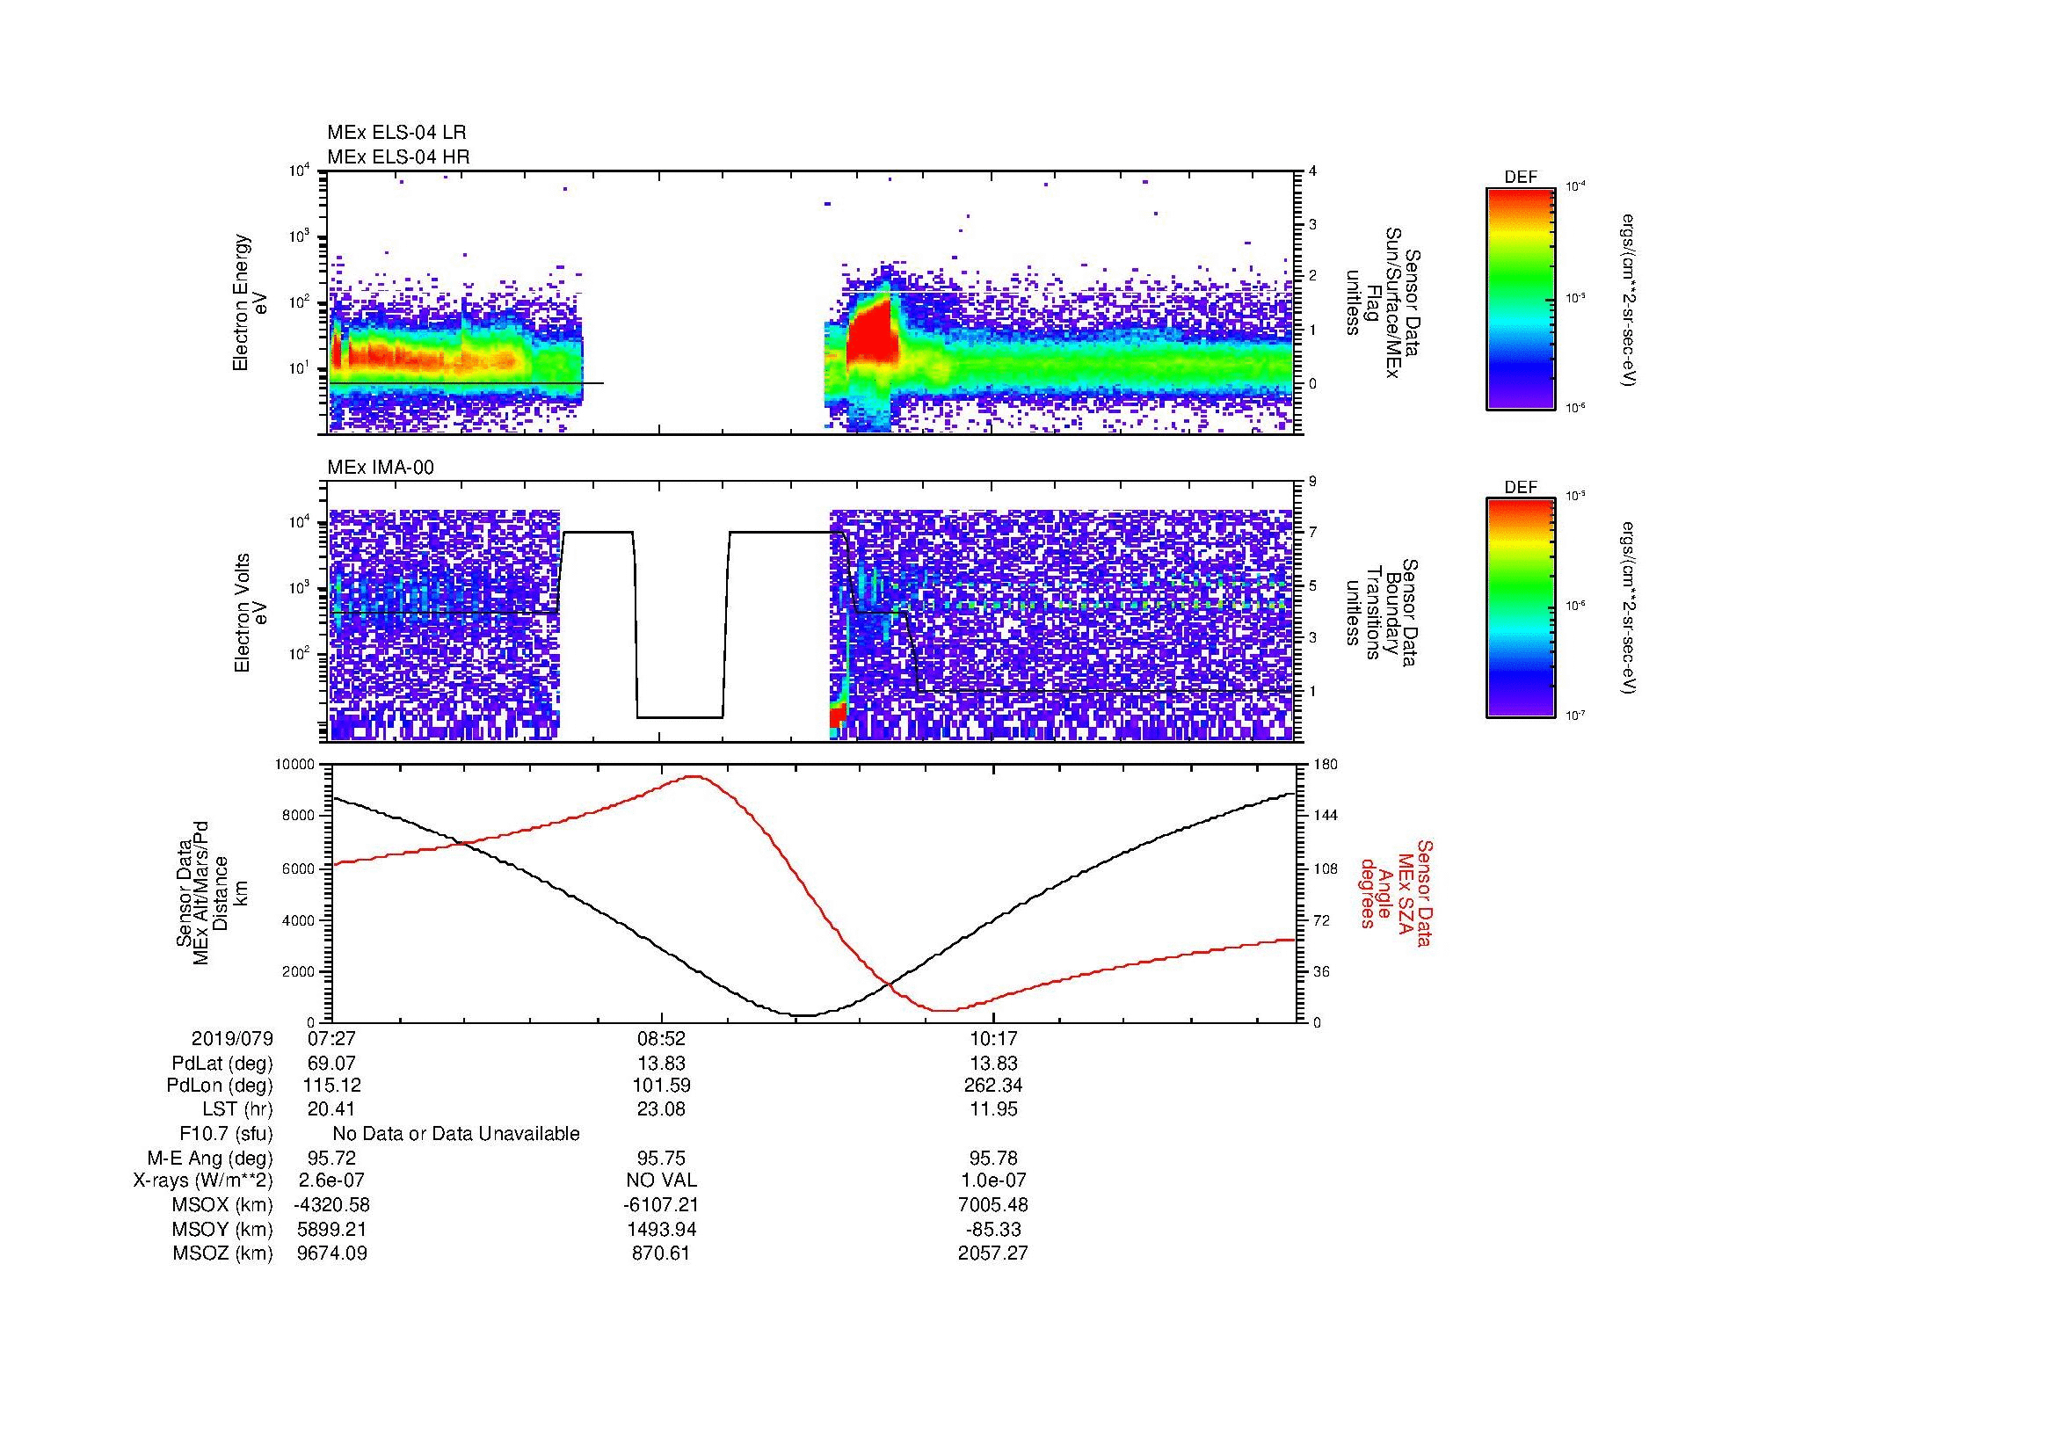Click the M-E Ang value 95.78
2056x1453 pixels.
(993, 1158)
